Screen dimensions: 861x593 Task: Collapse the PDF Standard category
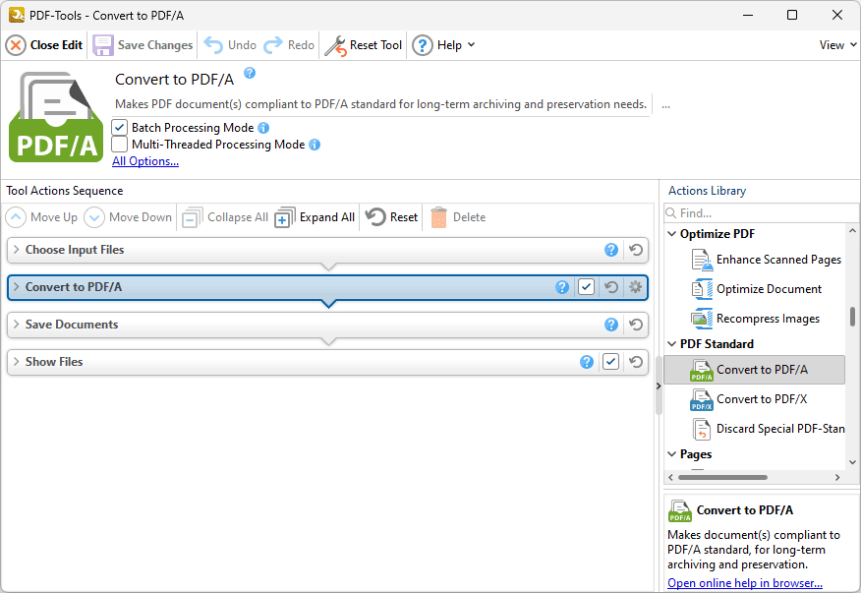click(x=671, y=343)
